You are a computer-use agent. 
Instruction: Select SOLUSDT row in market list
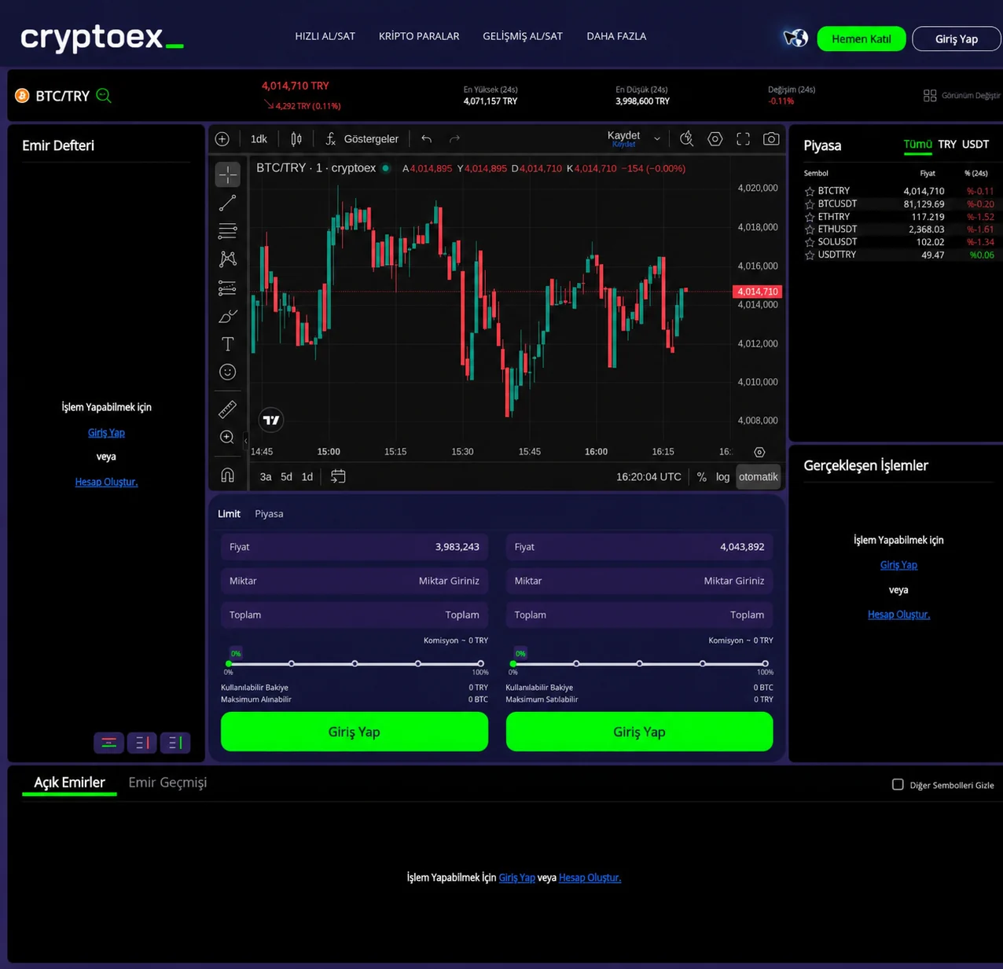[x=899, y=242]
